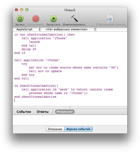Click line 'tell src to update'

[45, 71]
